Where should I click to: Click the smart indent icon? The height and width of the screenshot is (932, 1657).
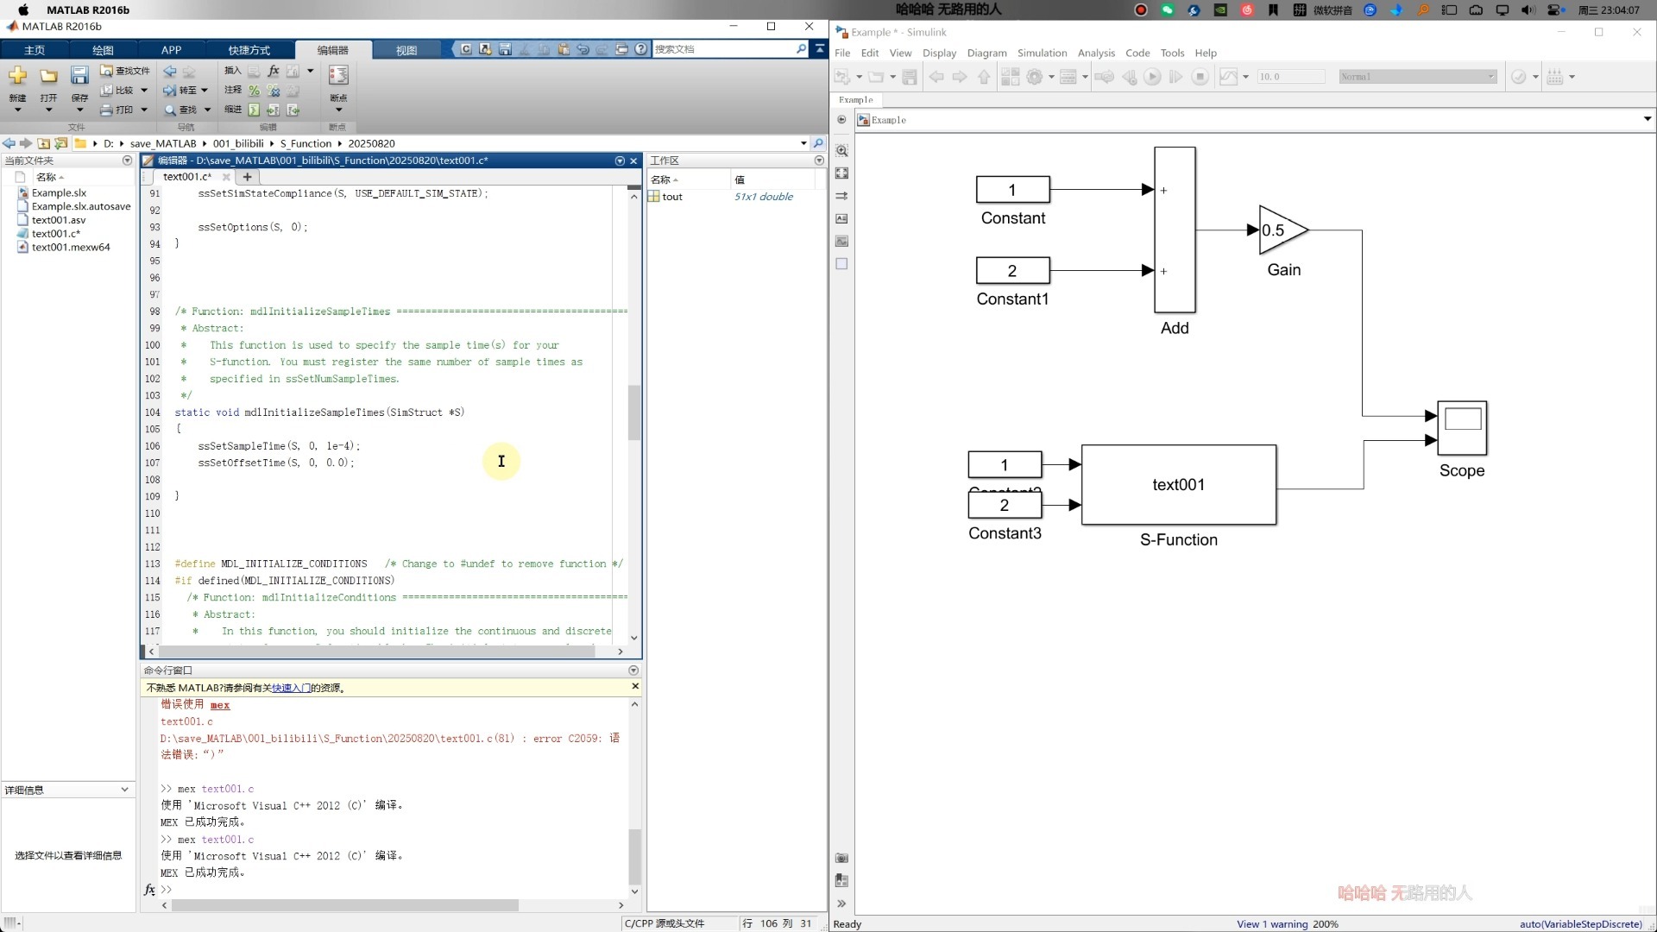[254, 110]
